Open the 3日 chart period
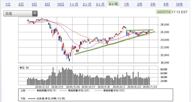Viewport: 193px width, 102px height. click(x=34, y=4)
